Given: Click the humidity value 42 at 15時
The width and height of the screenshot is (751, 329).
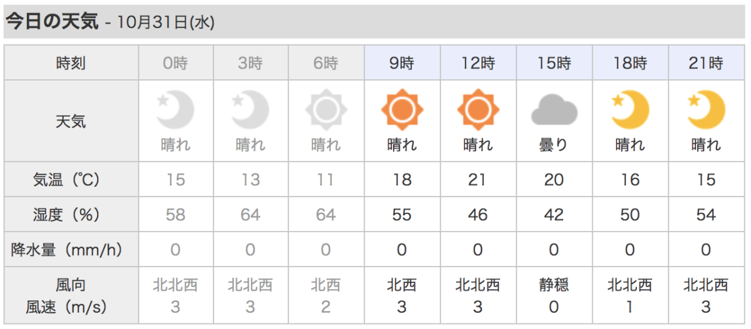Looking at the screenshot, I should pos(554,215).
